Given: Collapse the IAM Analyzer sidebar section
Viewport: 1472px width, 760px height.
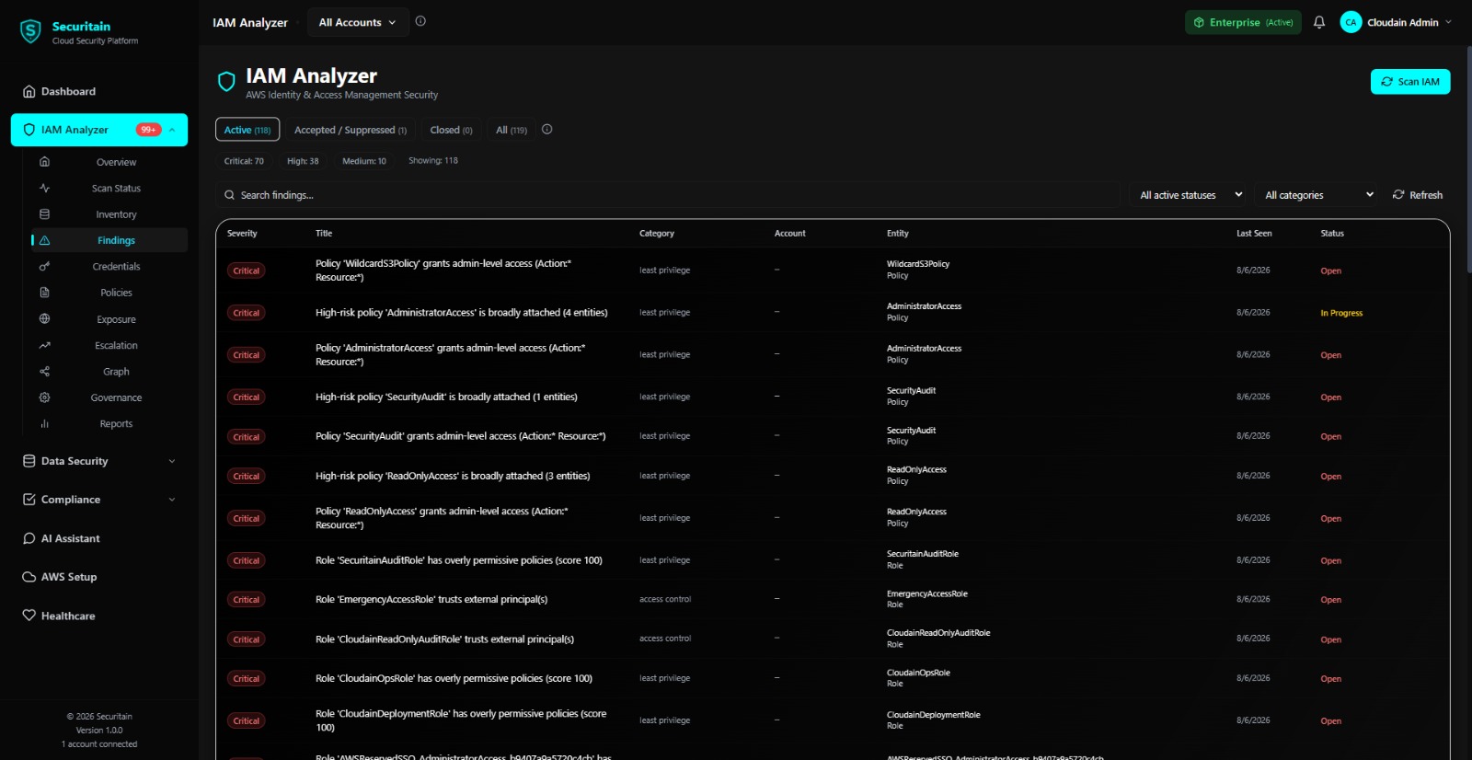Looking at the screenshot, I should pyautogui.click(x=172, y=130).
